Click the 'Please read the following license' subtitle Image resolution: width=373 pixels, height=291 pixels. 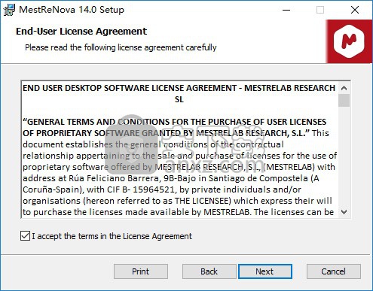(121, 47)
